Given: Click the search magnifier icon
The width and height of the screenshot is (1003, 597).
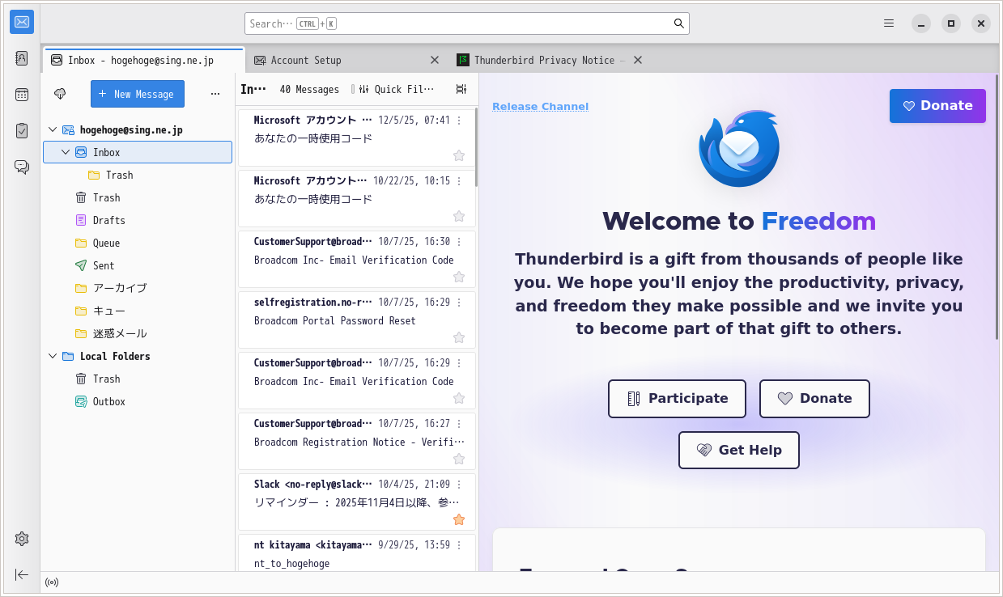Looking at the screenshot, I should 679,23.
